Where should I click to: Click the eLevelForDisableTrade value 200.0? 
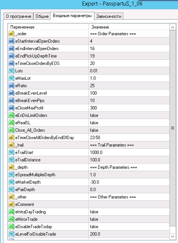click(x=95, y=234)
